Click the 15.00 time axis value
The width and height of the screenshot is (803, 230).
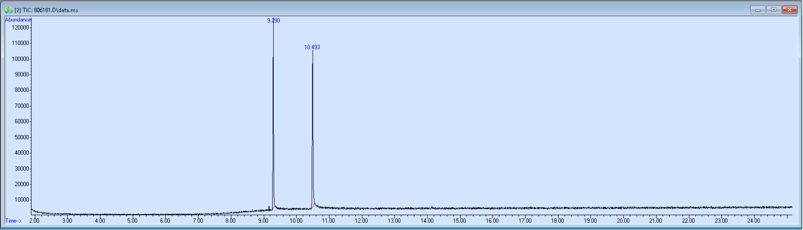pos(459,221)
